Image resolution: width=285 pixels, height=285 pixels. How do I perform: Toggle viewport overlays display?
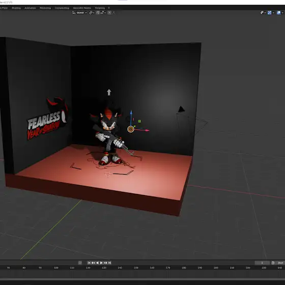[279, 13]
